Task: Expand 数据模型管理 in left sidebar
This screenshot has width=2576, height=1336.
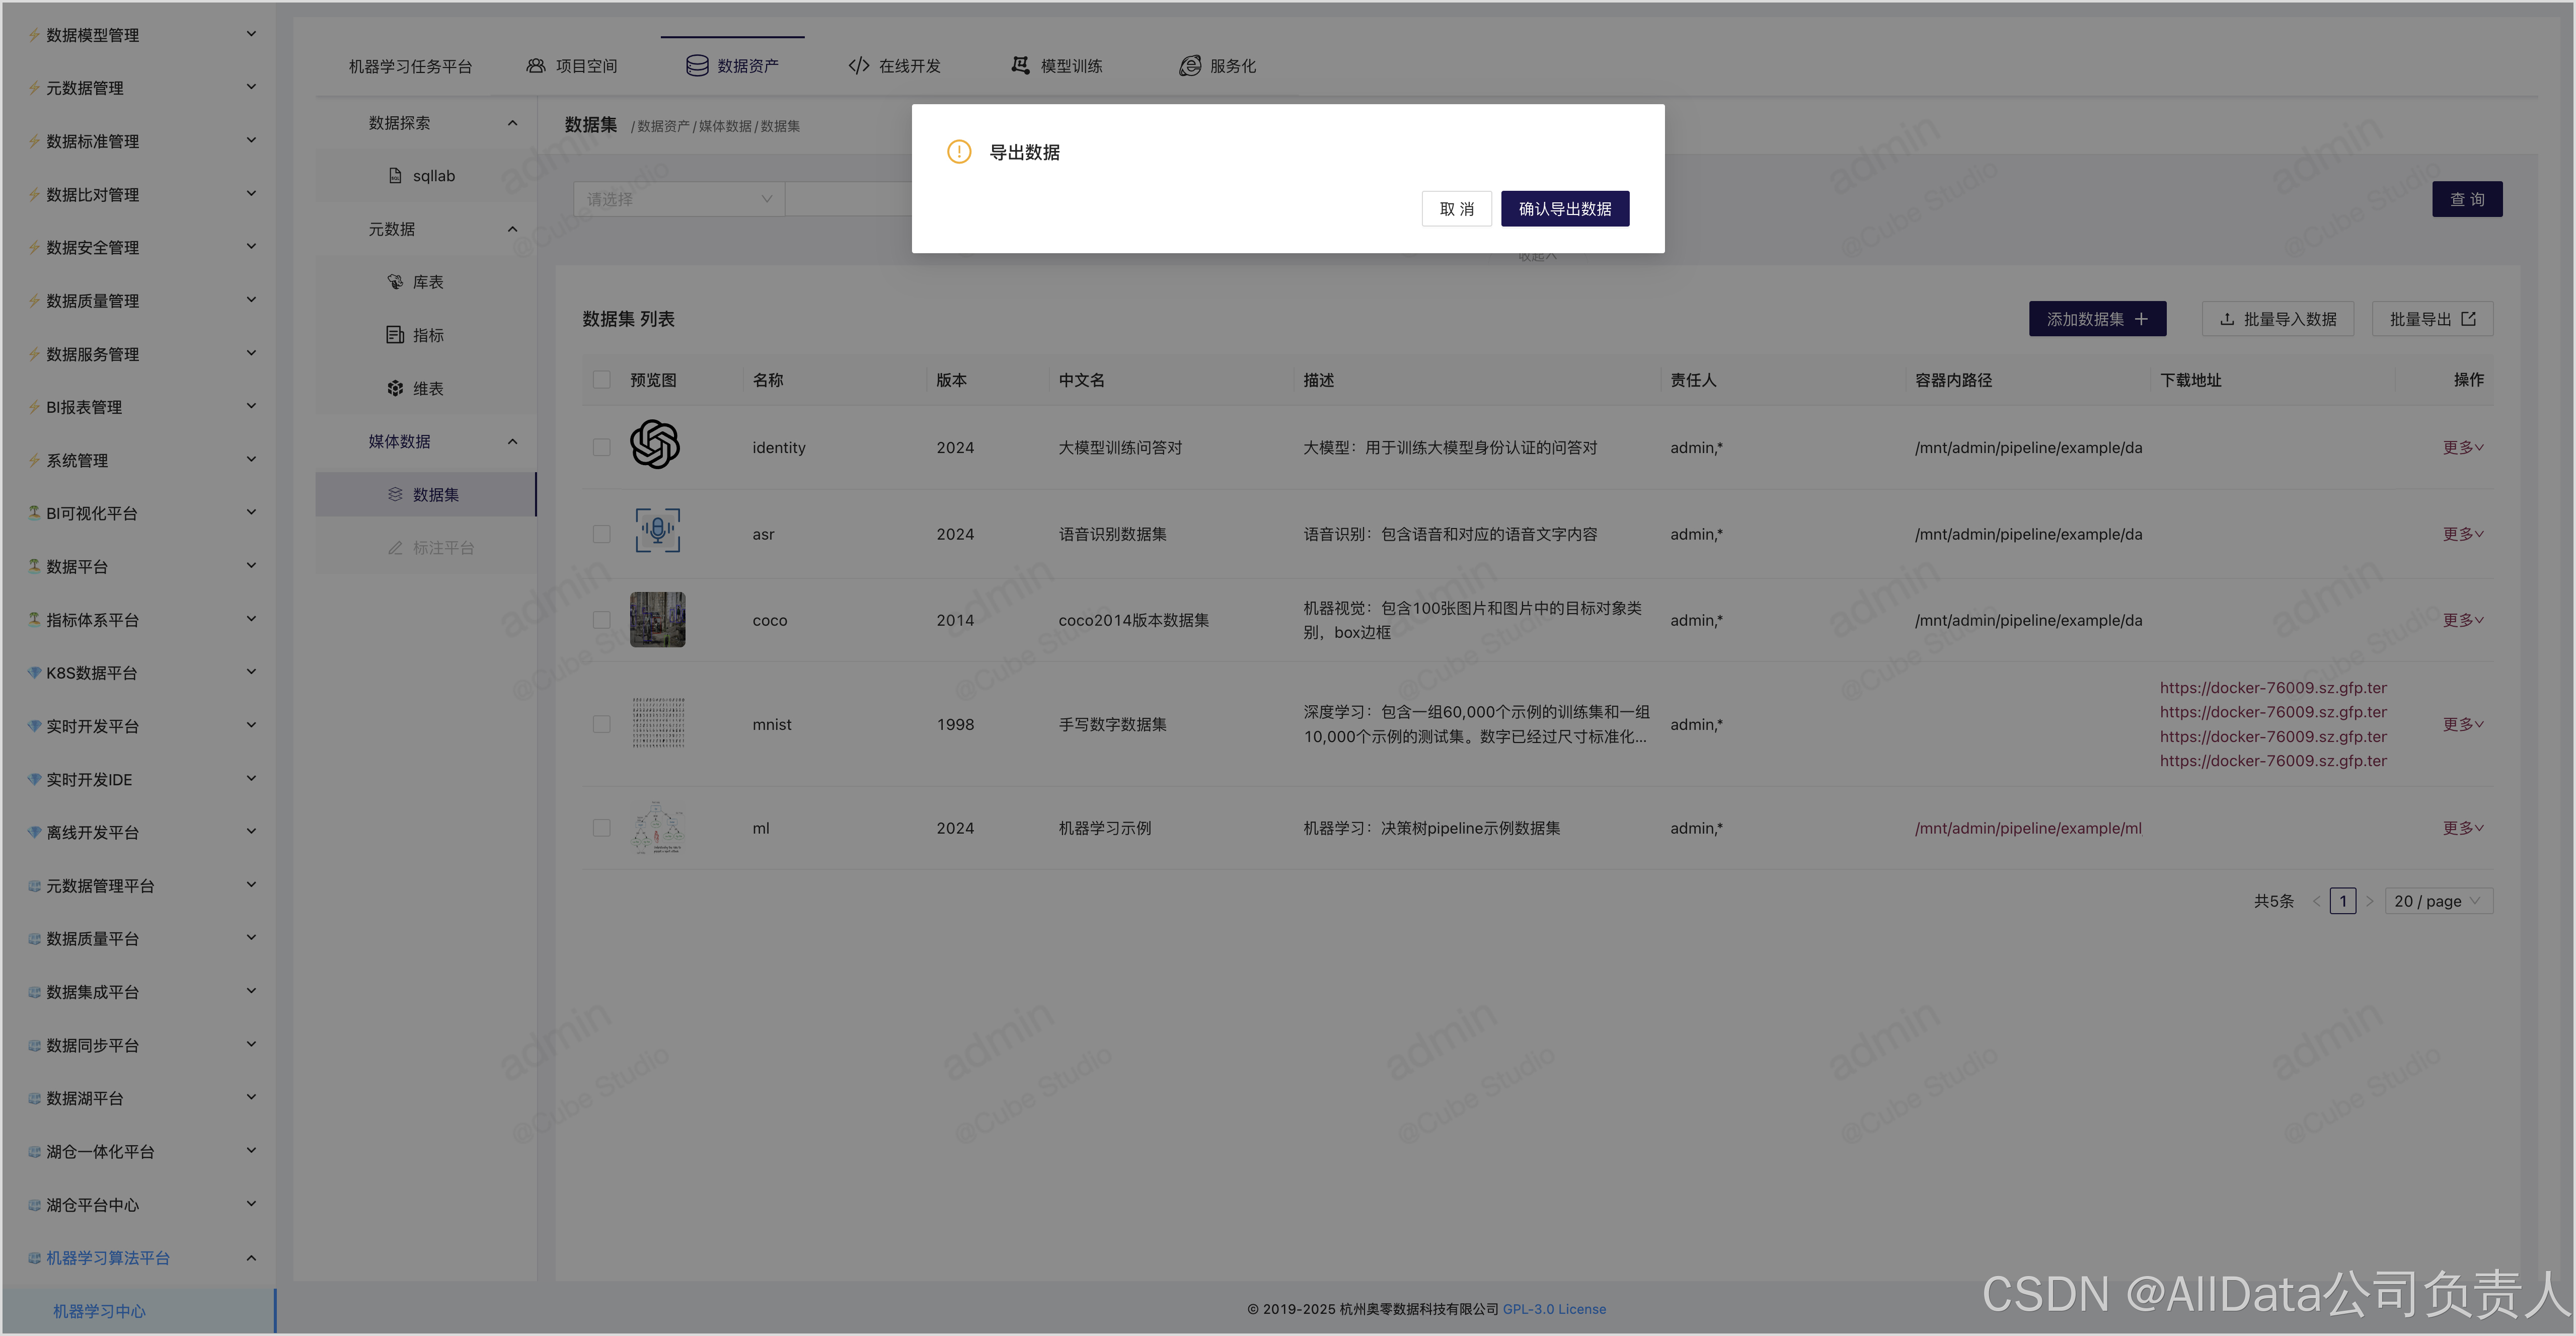Action: [x=140, y=35]
